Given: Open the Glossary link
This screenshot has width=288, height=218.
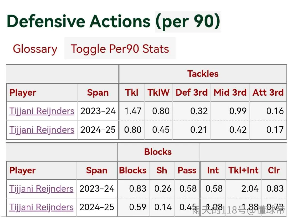Looking at the screenshot, I should click(x=35, y=49).
